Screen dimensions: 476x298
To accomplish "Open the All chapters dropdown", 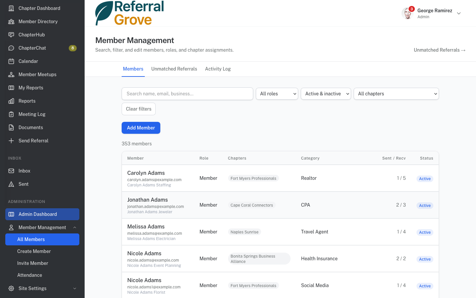I will pos(396,94).
